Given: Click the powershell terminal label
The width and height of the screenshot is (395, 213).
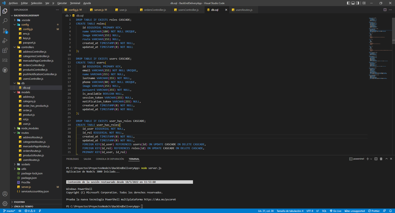Looking at the screenshot, I should [356, 159].
